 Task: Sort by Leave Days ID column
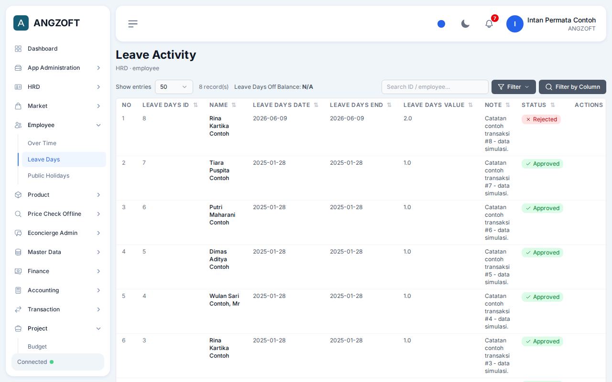[x=170, y=105]
